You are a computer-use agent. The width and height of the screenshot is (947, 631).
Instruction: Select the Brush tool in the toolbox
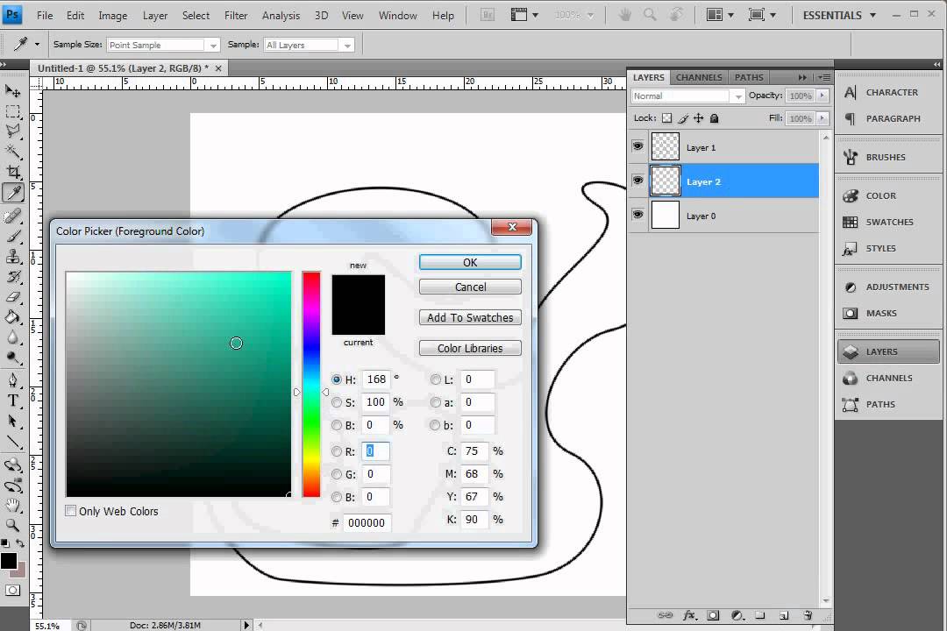[12, 236]
